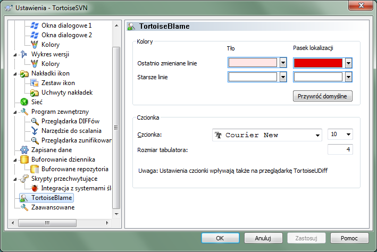Click the Kolory icon under Okna dialogowe

(35, 45)
